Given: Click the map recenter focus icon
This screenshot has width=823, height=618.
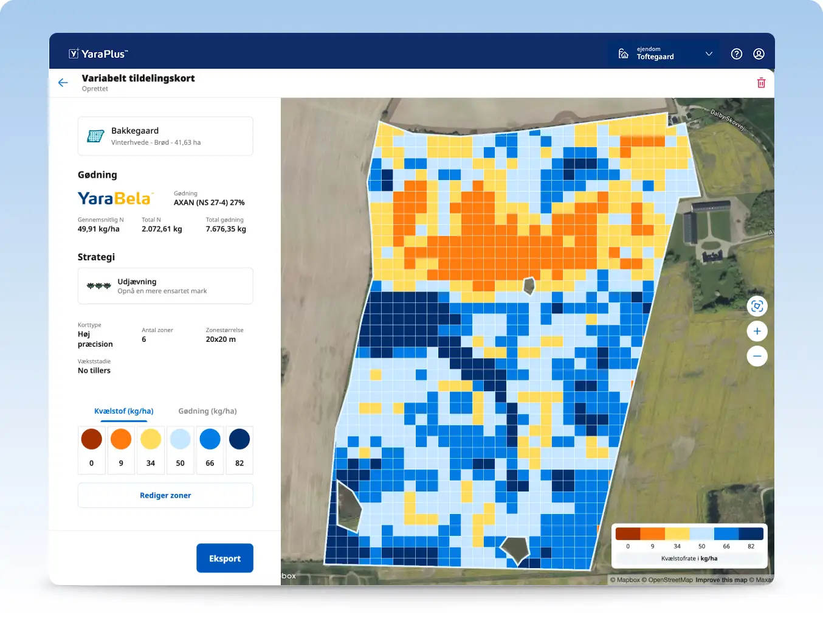Looking at the screenshot, I should [x=757, y=306].
